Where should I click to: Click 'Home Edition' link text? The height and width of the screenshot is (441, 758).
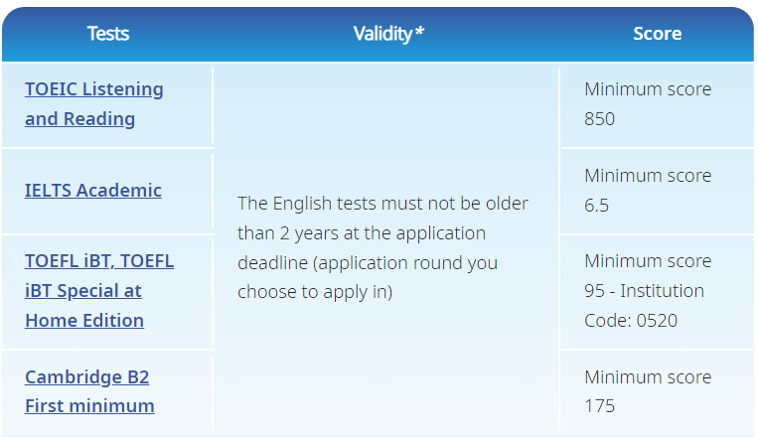click(x=84, y=320)
